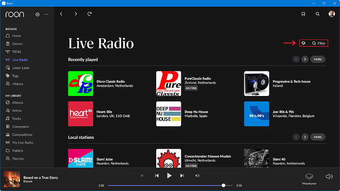
Task: Open the three-dots menu next to settings
Action: click(x=46, y=14)
